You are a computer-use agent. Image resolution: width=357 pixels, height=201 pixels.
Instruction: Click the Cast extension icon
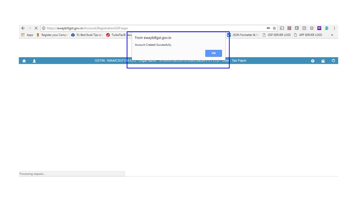[x=282, y=28]
